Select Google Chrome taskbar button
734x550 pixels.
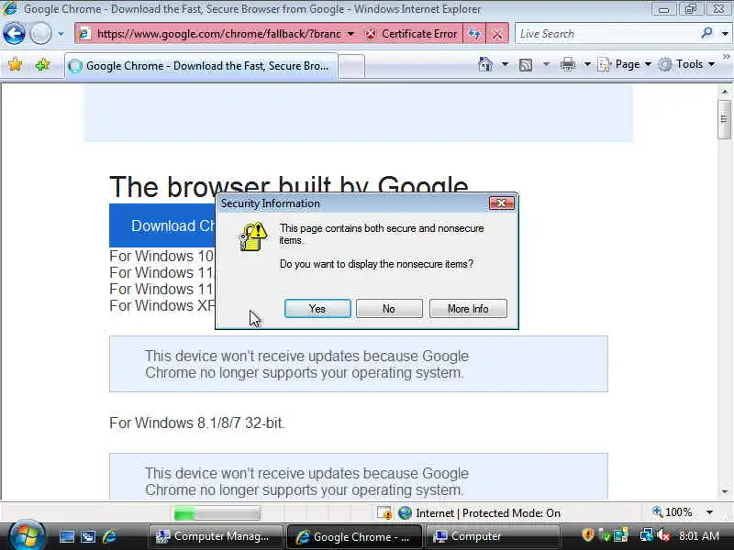pyautogui.click(x=354, y=536)
